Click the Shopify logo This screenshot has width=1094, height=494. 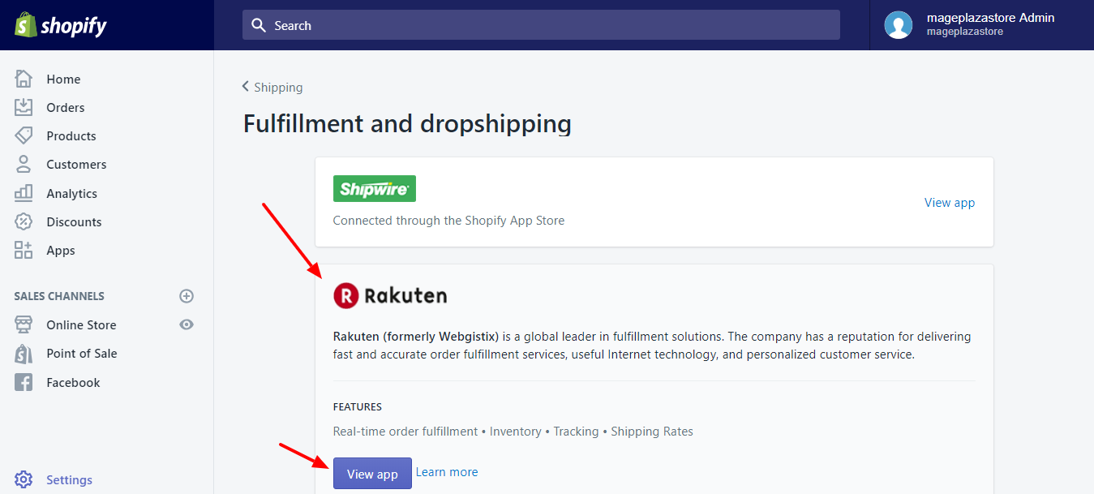60,25
